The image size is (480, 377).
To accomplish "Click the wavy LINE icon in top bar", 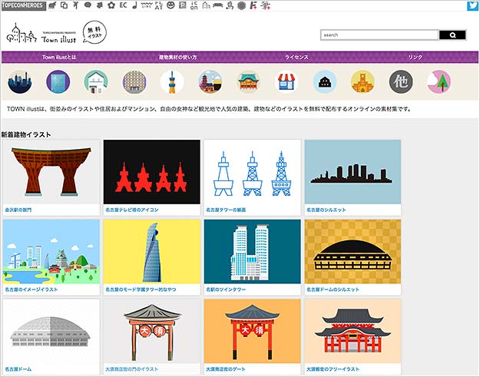I will click(147, 5).
